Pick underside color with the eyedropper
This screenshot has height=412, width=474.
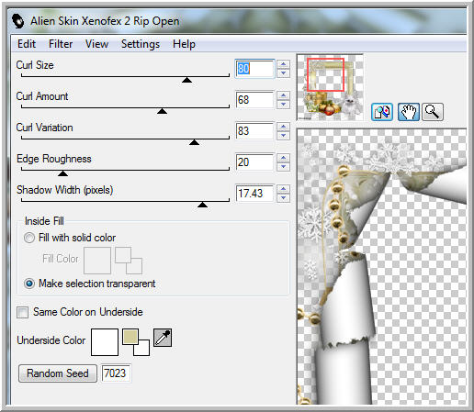[163, 338]
